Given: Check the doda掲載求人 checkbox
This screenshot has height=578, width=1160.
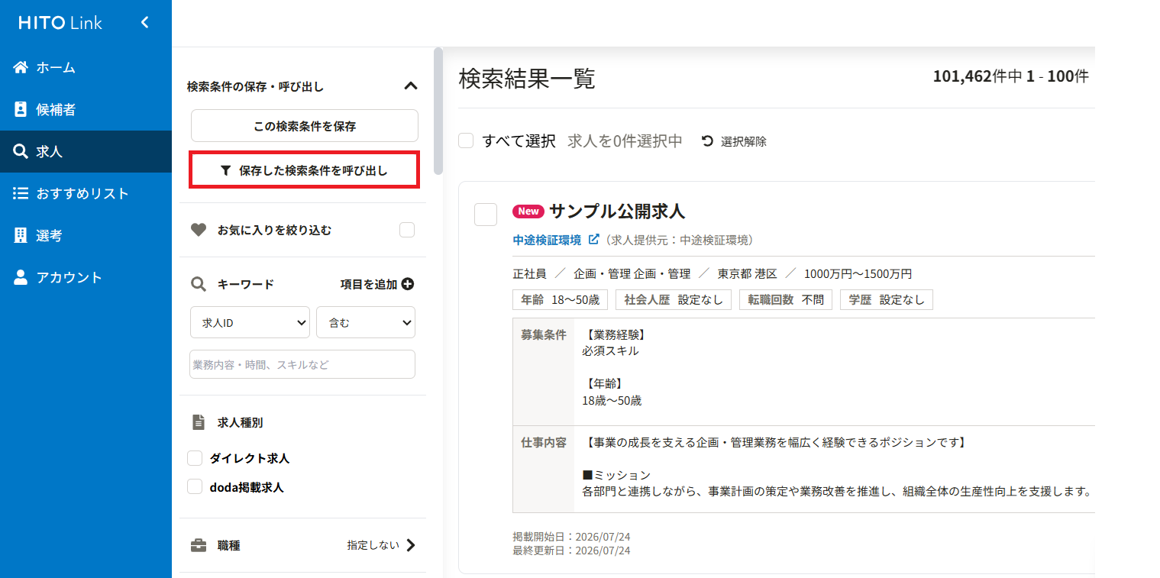Looking at the screenshot, I should 195,486.
